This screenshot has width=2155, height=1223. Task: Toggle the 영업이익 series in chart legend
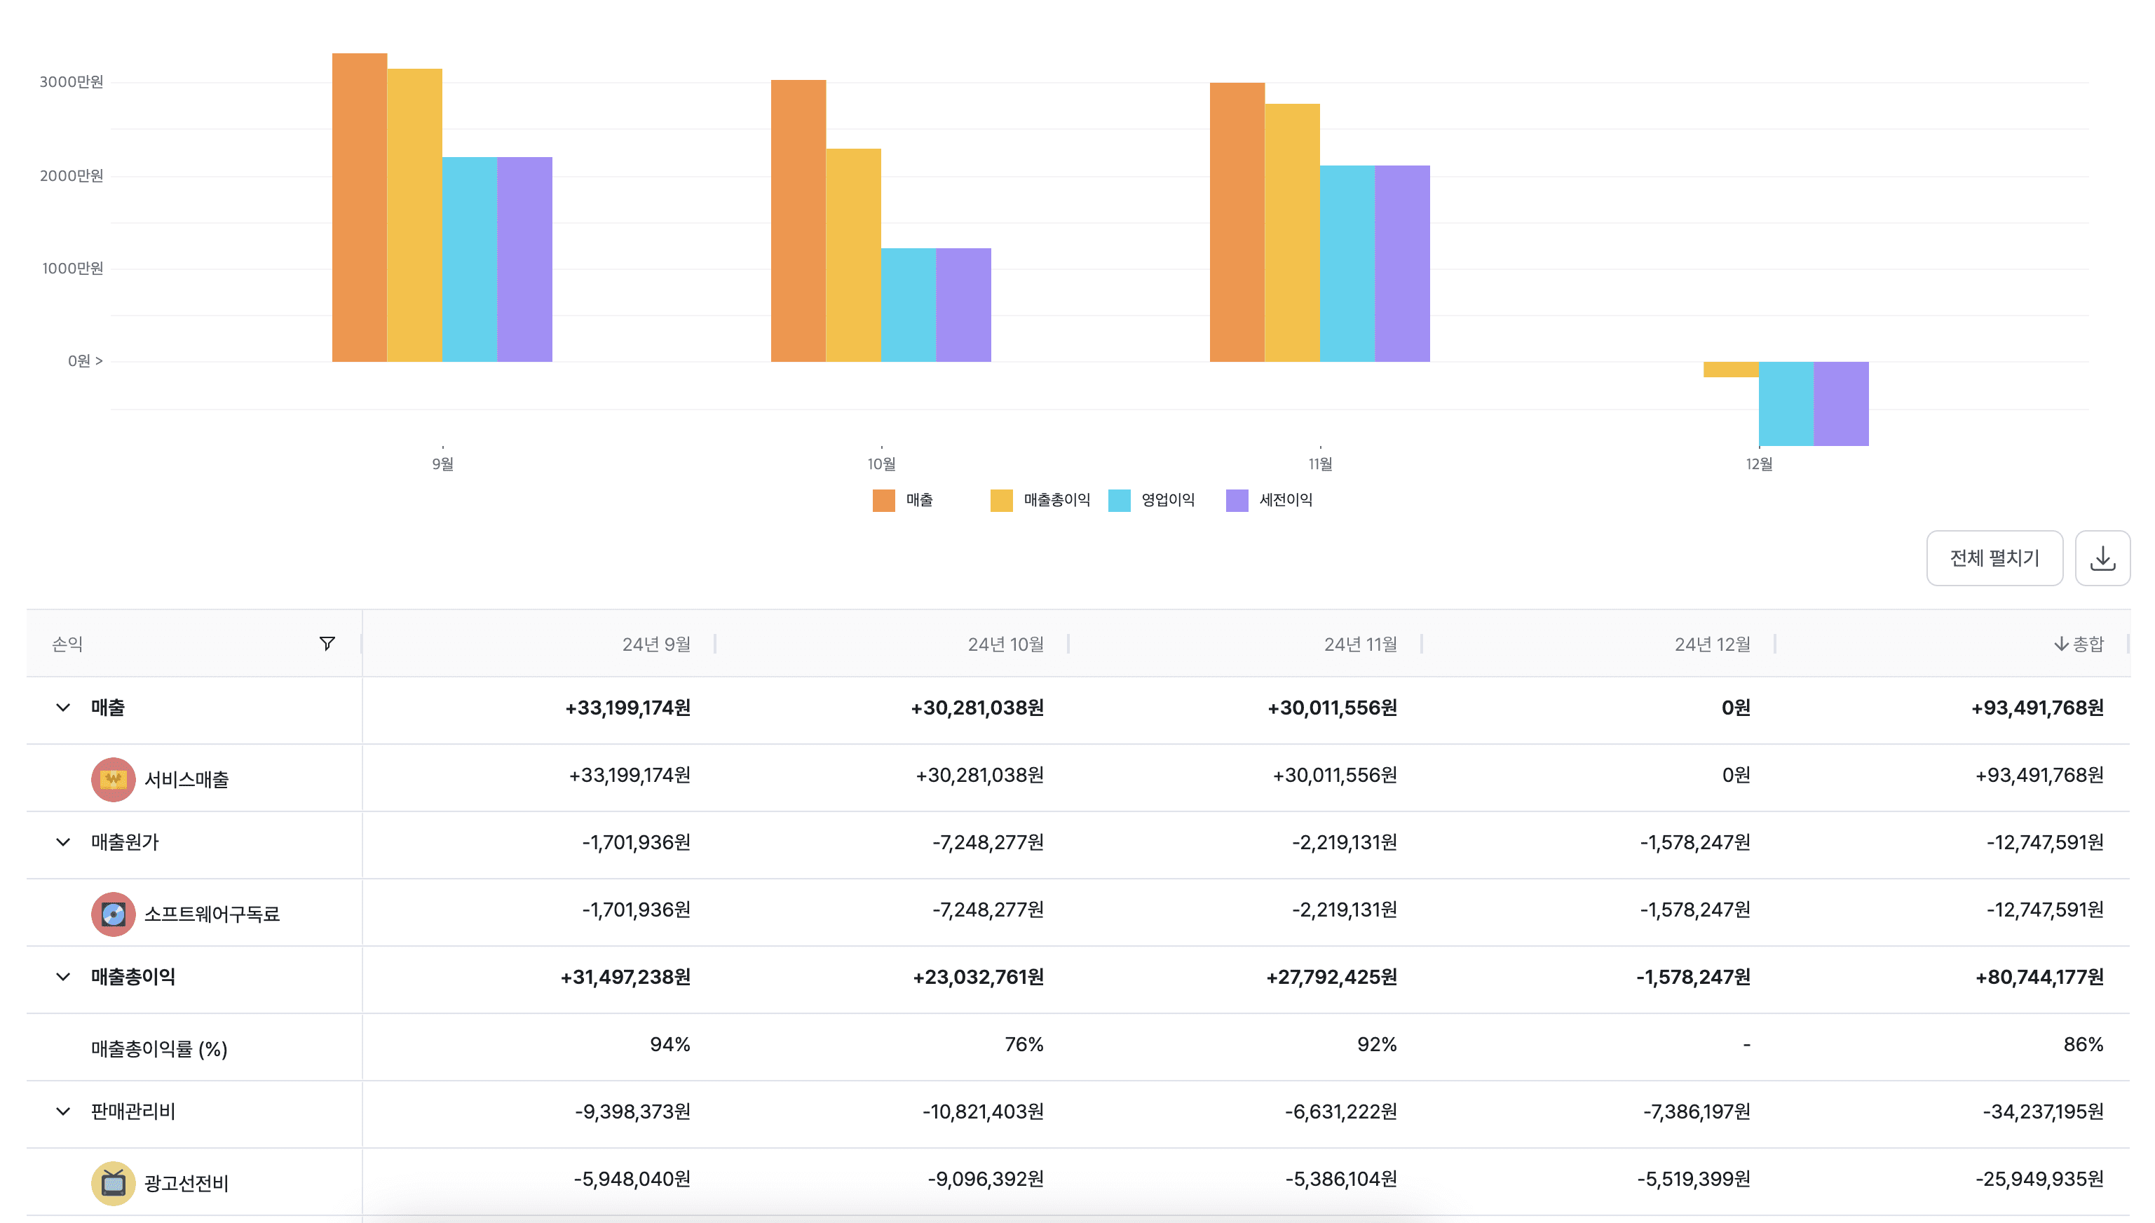tap(1167, 501)
